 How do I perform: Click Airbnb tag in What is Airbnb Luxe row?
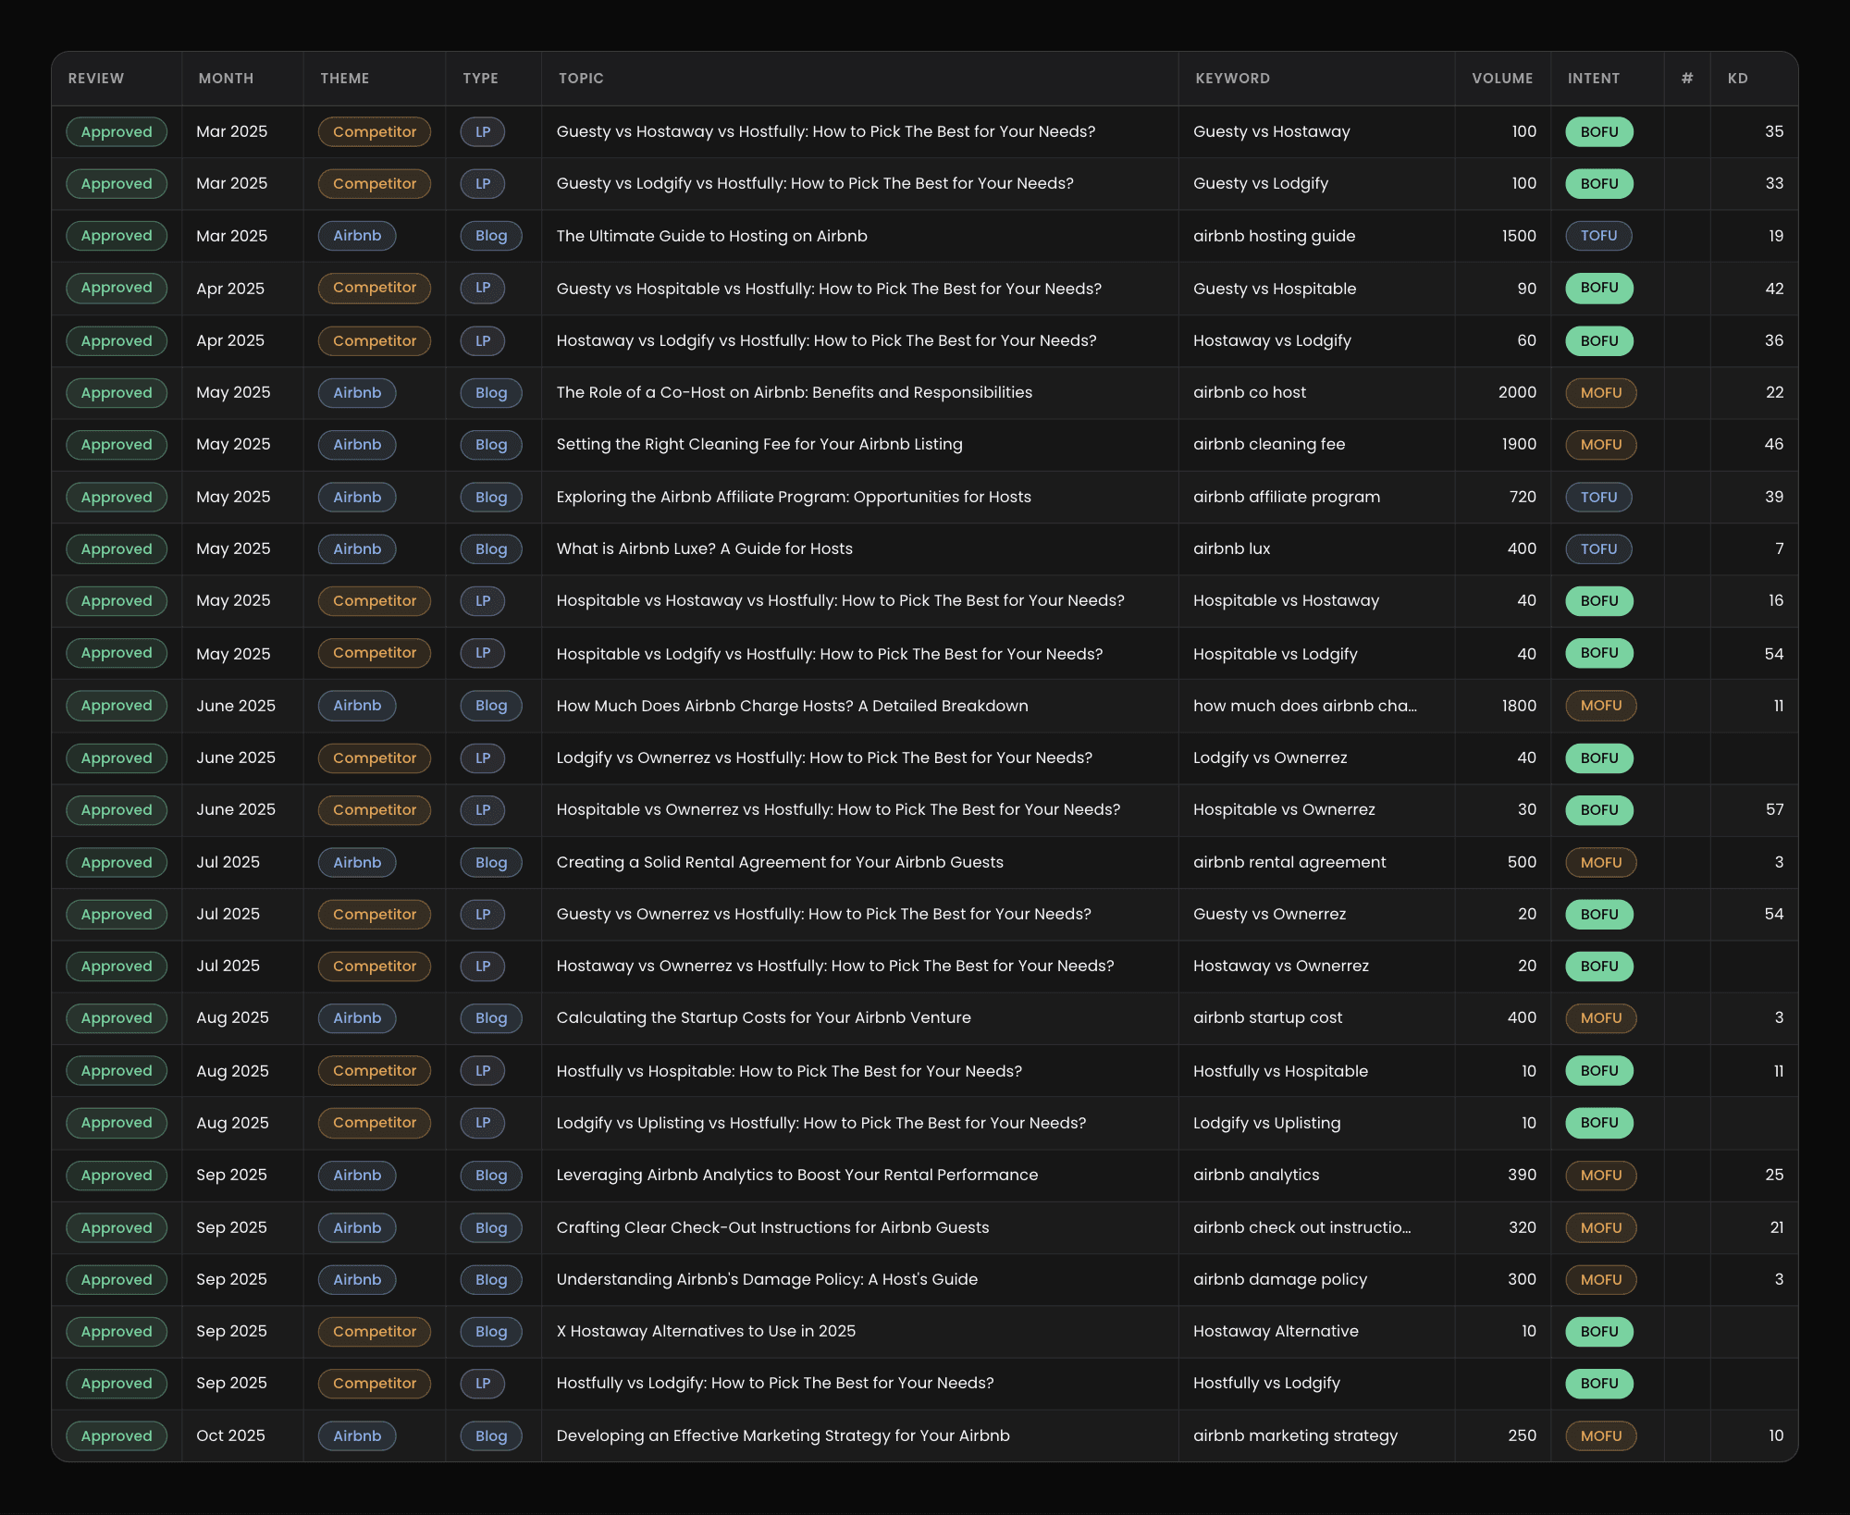(357, 548)
